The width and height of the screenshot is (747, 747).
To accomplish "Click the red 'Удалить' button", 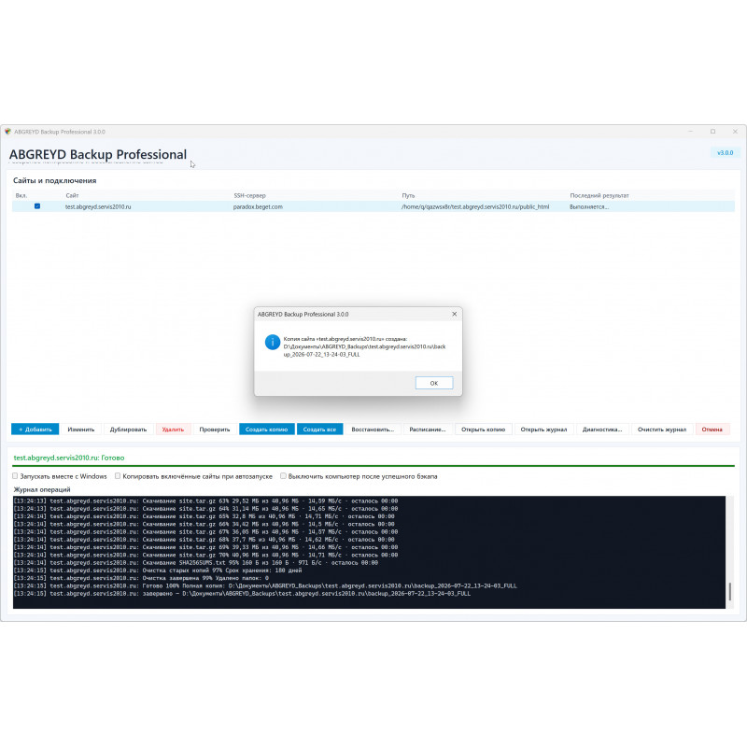I will coord(173,430).
